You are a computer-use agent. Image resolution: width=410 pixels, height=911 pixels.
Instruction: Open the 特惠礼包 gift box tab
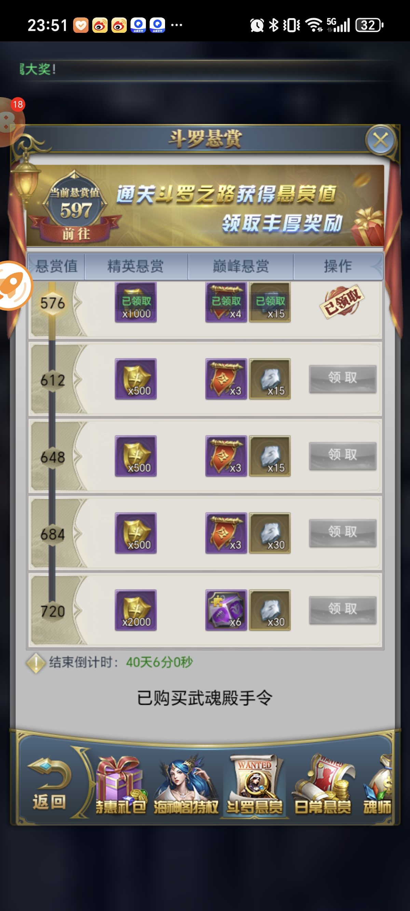pyautogui.click(x=121, y=785)
